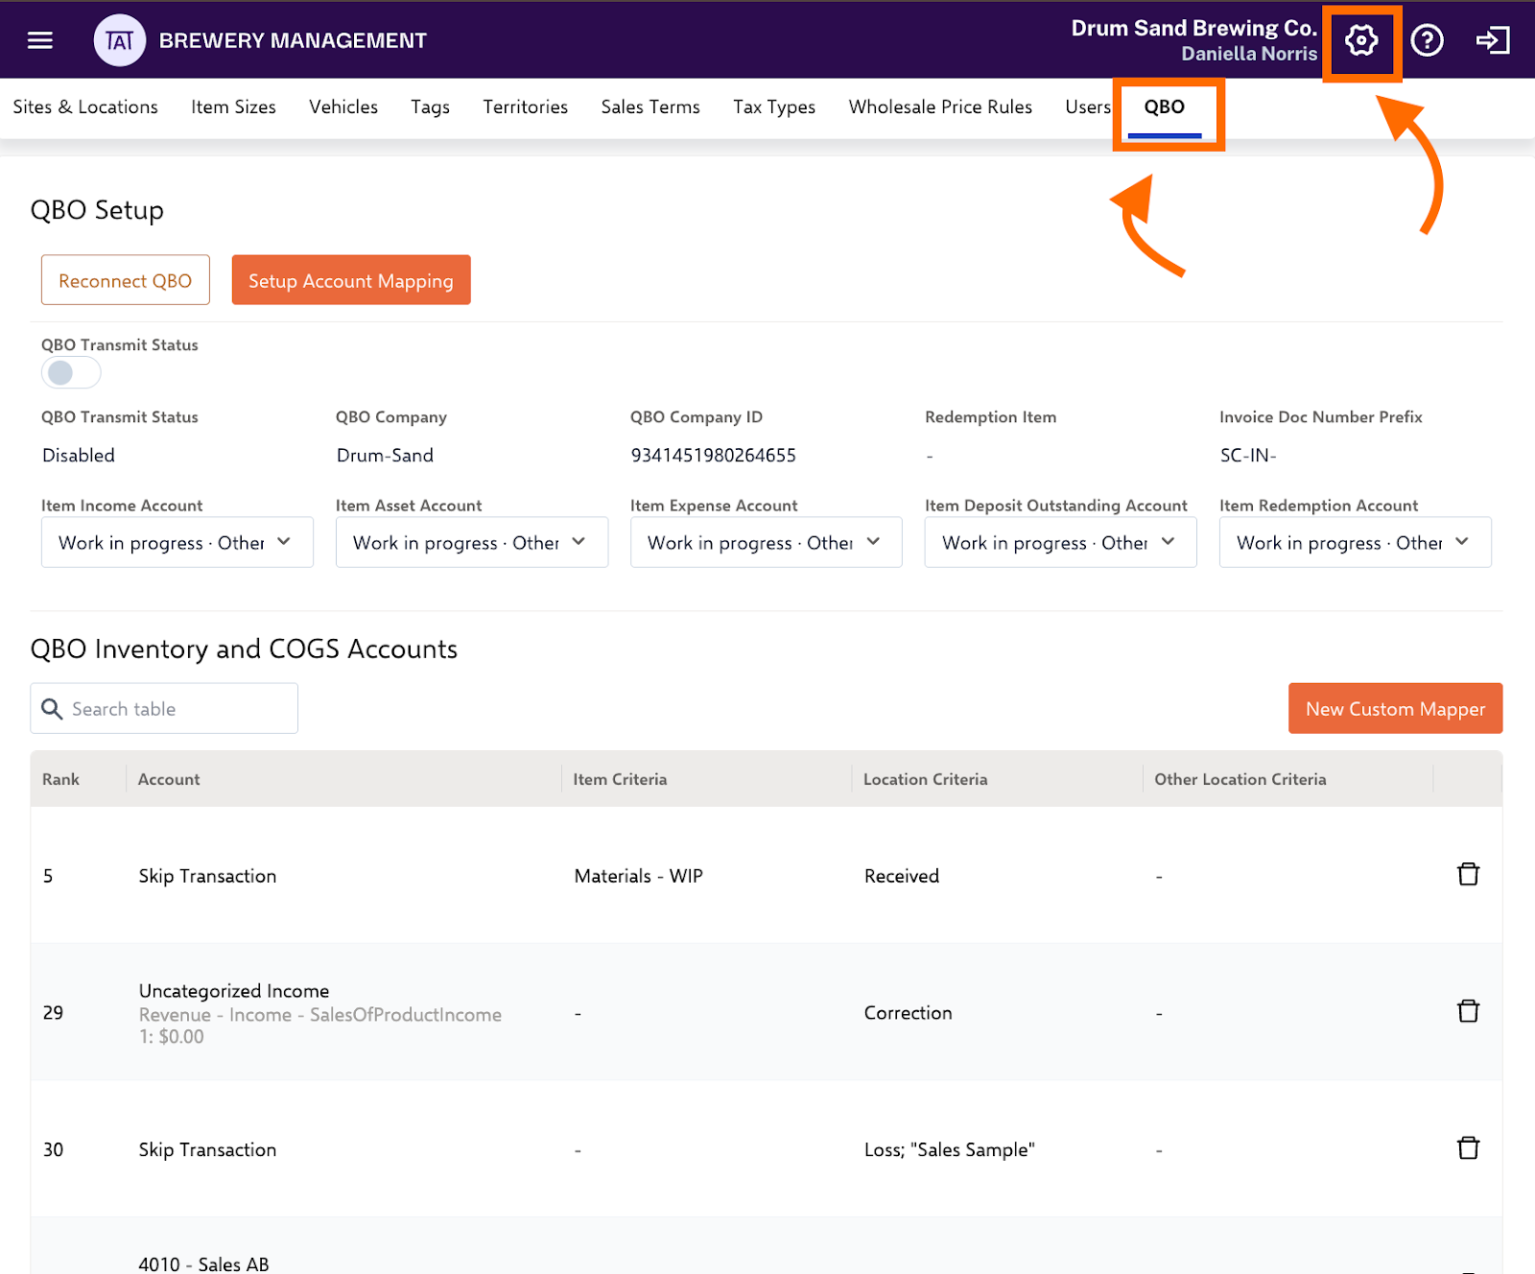The width and height of the screenshot is (1535, 1274).
Task: Open settings via the gear icon
Action: (x=1360, y=40)
